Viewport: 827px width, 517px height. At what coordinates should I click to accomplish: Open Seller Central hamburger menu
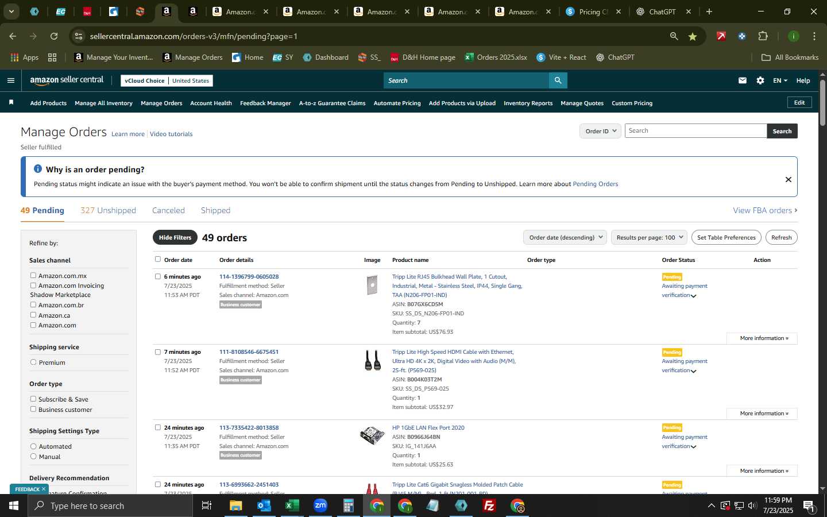(x=10, y=80)
